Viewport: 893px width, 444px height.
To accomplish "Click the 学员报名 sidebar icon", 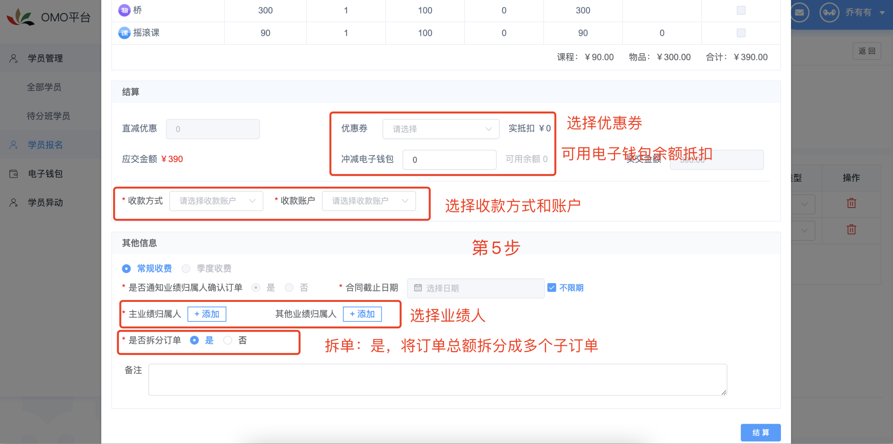I will (14, 145).
